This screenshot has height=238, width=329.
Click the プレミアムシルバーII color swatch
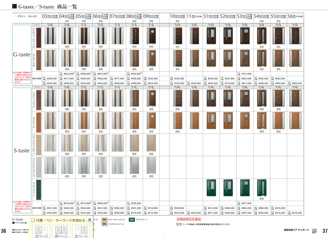[x=39, y=167]
